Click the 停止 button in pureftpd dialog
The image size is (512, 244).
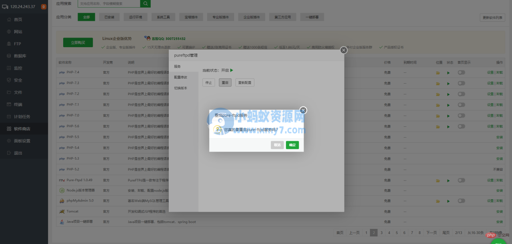tap(209, 82)
